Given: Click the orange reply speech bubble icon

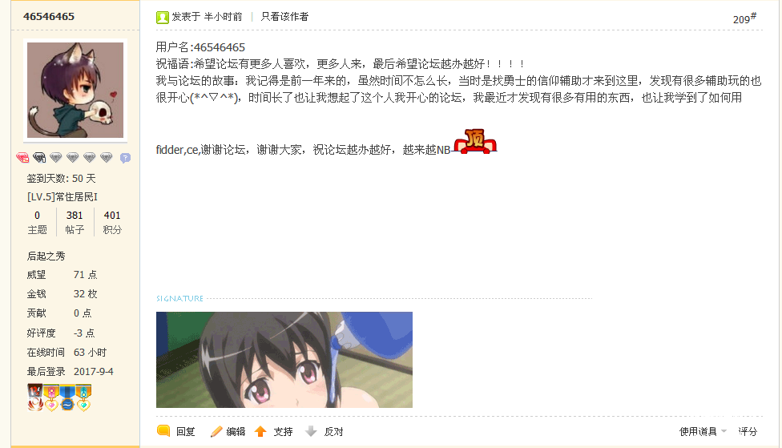Looking at the screenshot, I should coord(163,430).
